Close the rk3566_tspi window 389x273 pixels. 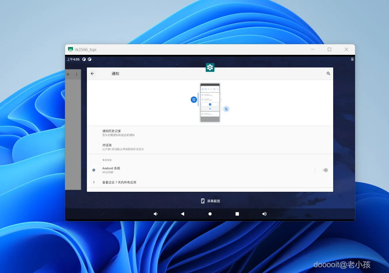pos(346,49)
